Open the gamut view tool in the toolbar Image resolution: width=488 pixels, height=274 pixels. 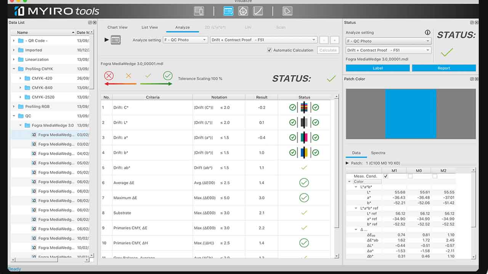point(243,11)
